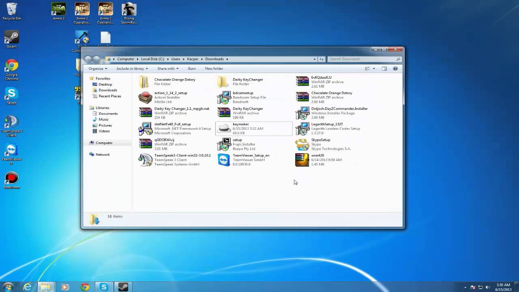The height and width of the screenshot is (292, 519).
Task: Open the Windows Start button
Action: pyautogui.click(x=9, y=287)
